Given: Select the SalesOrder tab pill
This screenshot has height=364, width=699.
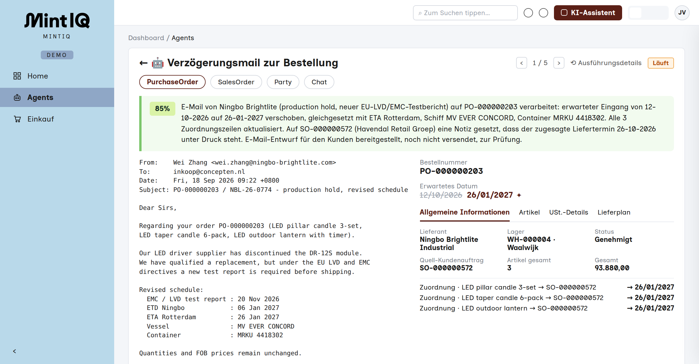Looking at the screenshot, I should click(236, 82).
